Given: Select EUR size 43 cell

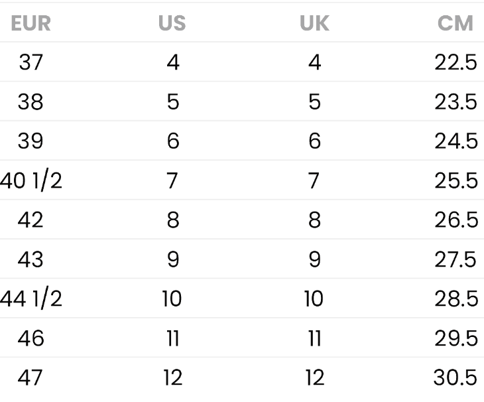Looking at the screenshot, I should (30, 259).
